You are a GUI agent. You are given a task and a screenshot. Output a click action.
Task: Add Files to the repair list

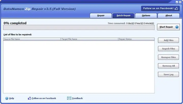pos(169,40)
